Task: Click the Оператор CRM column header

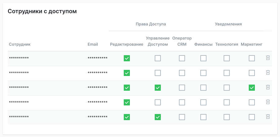Action: coord(182,41)
